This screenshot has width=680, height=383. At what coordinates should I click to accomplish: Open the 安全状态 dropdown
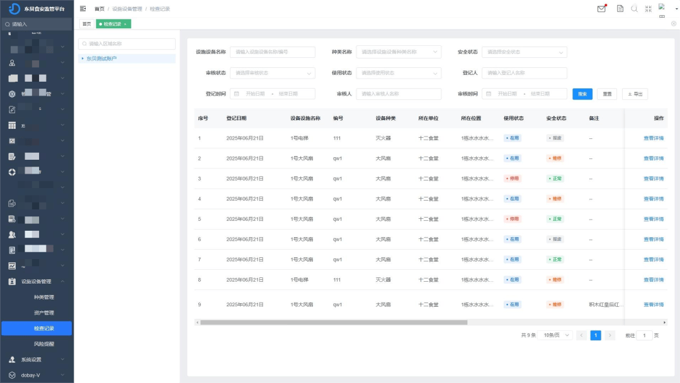click(x=524, y=52)
